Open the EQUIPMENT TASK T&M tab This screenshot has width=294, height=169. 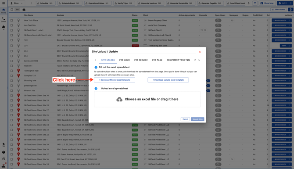coord(178,60)
